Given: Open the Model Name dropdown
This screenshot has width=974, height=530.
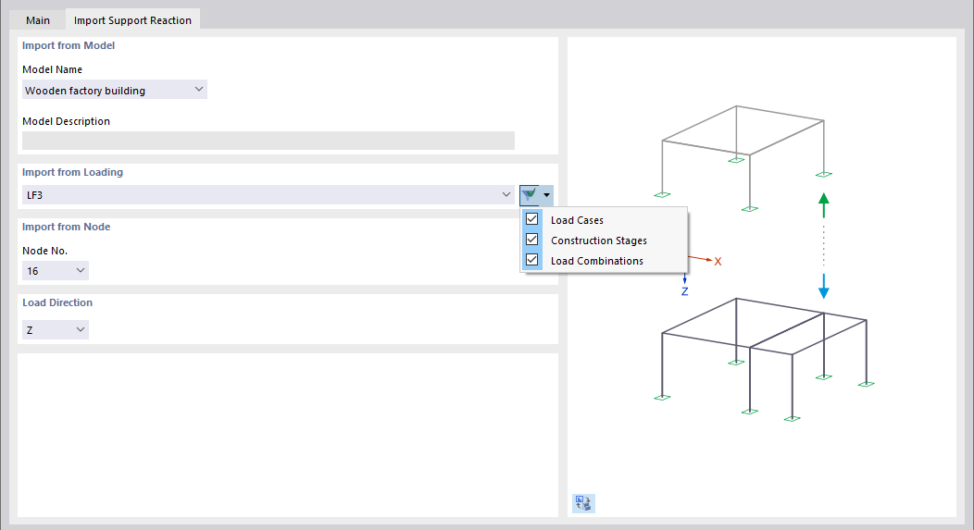Looking at the screenshot, I should [114, 90].
